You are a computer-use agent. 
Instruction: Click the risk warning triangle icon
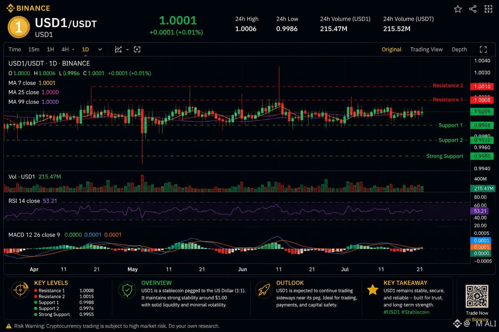9,326
